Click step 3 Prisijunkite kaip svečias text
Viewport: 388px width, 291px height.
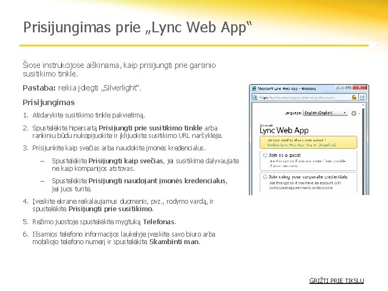pos(119,148)
